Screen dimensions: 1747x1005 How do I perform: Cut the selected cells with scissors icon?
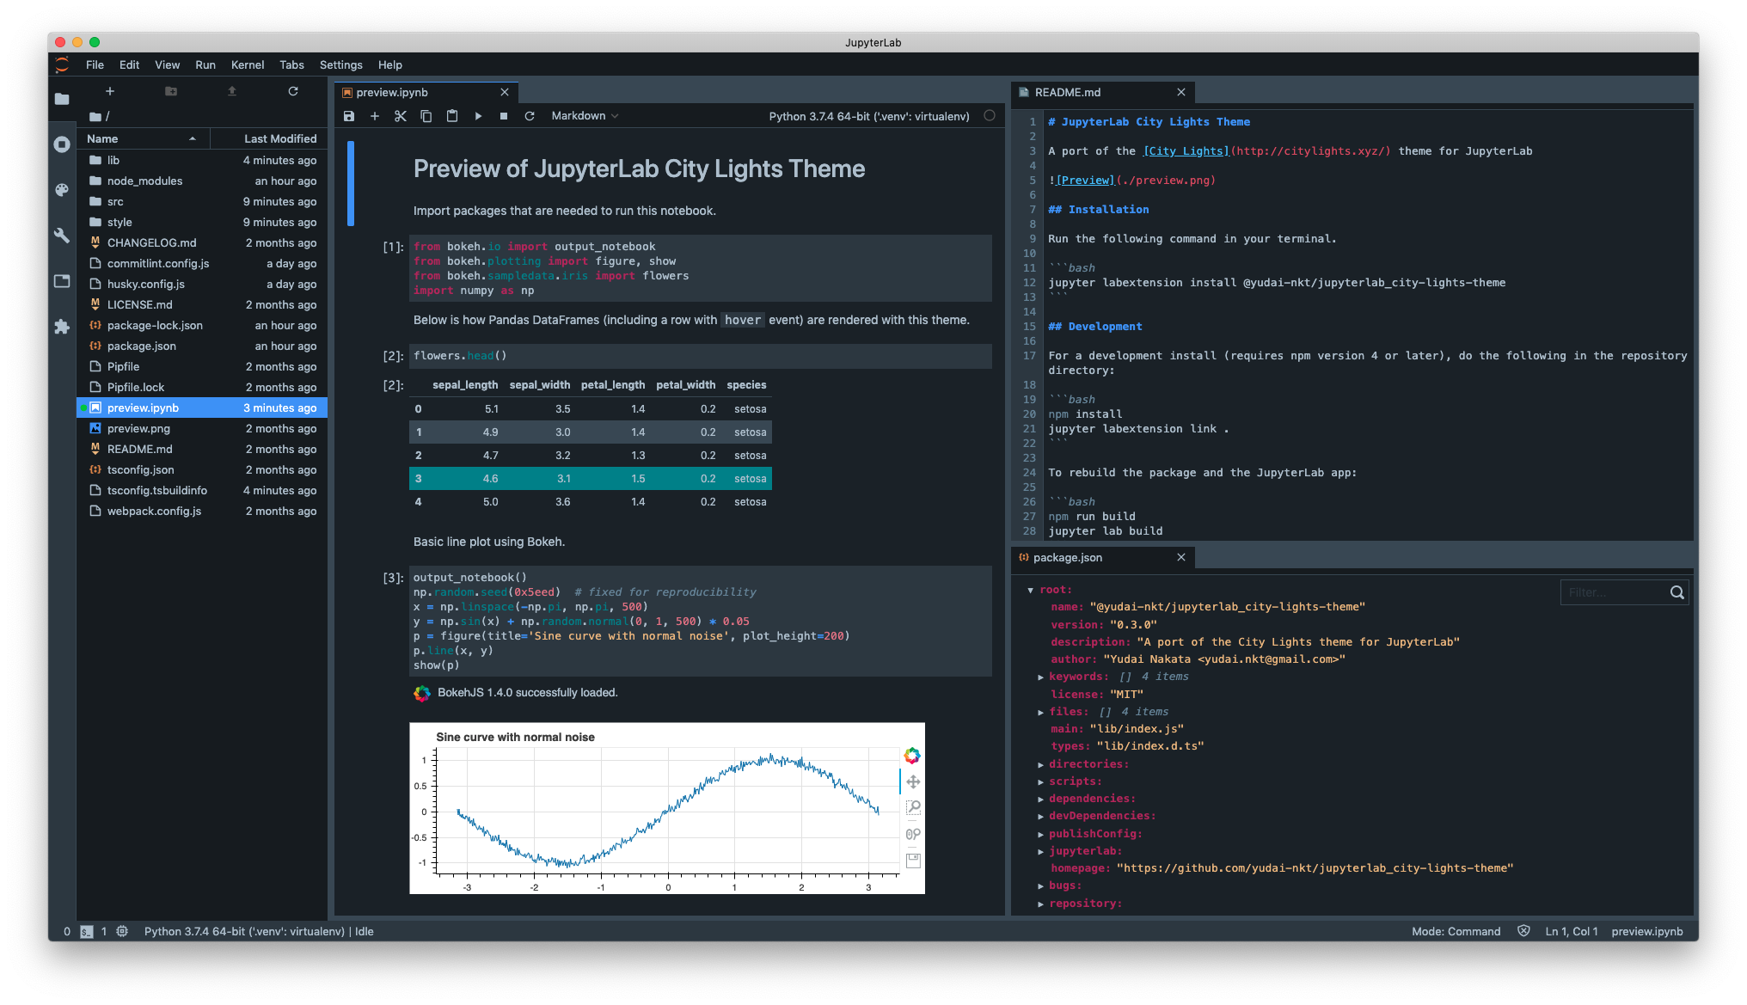[401, 116]
